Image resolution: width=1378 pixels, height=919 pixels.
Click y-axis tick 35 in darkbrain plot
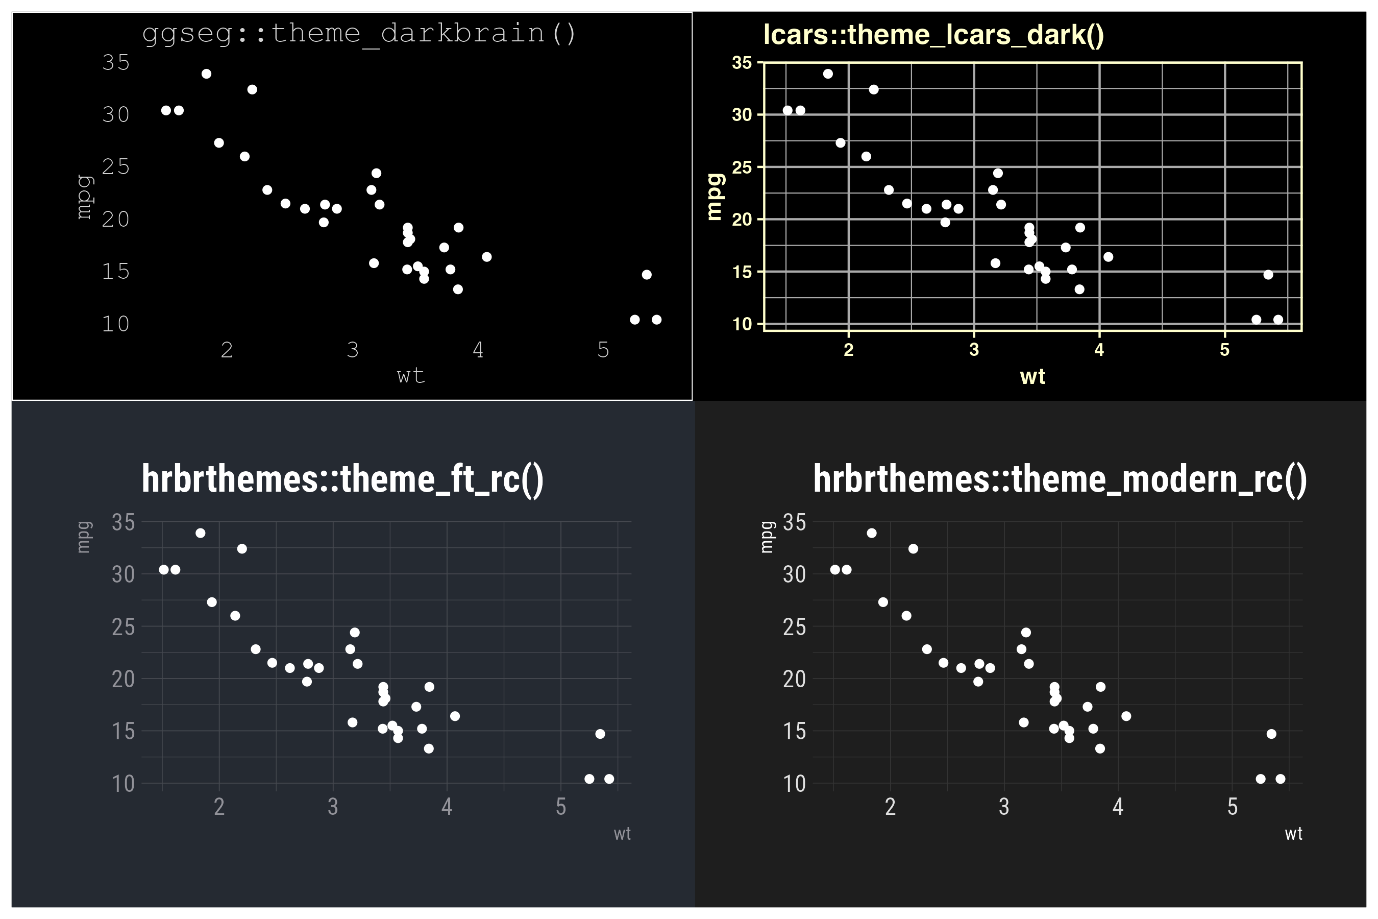click(x=115, y=62)
